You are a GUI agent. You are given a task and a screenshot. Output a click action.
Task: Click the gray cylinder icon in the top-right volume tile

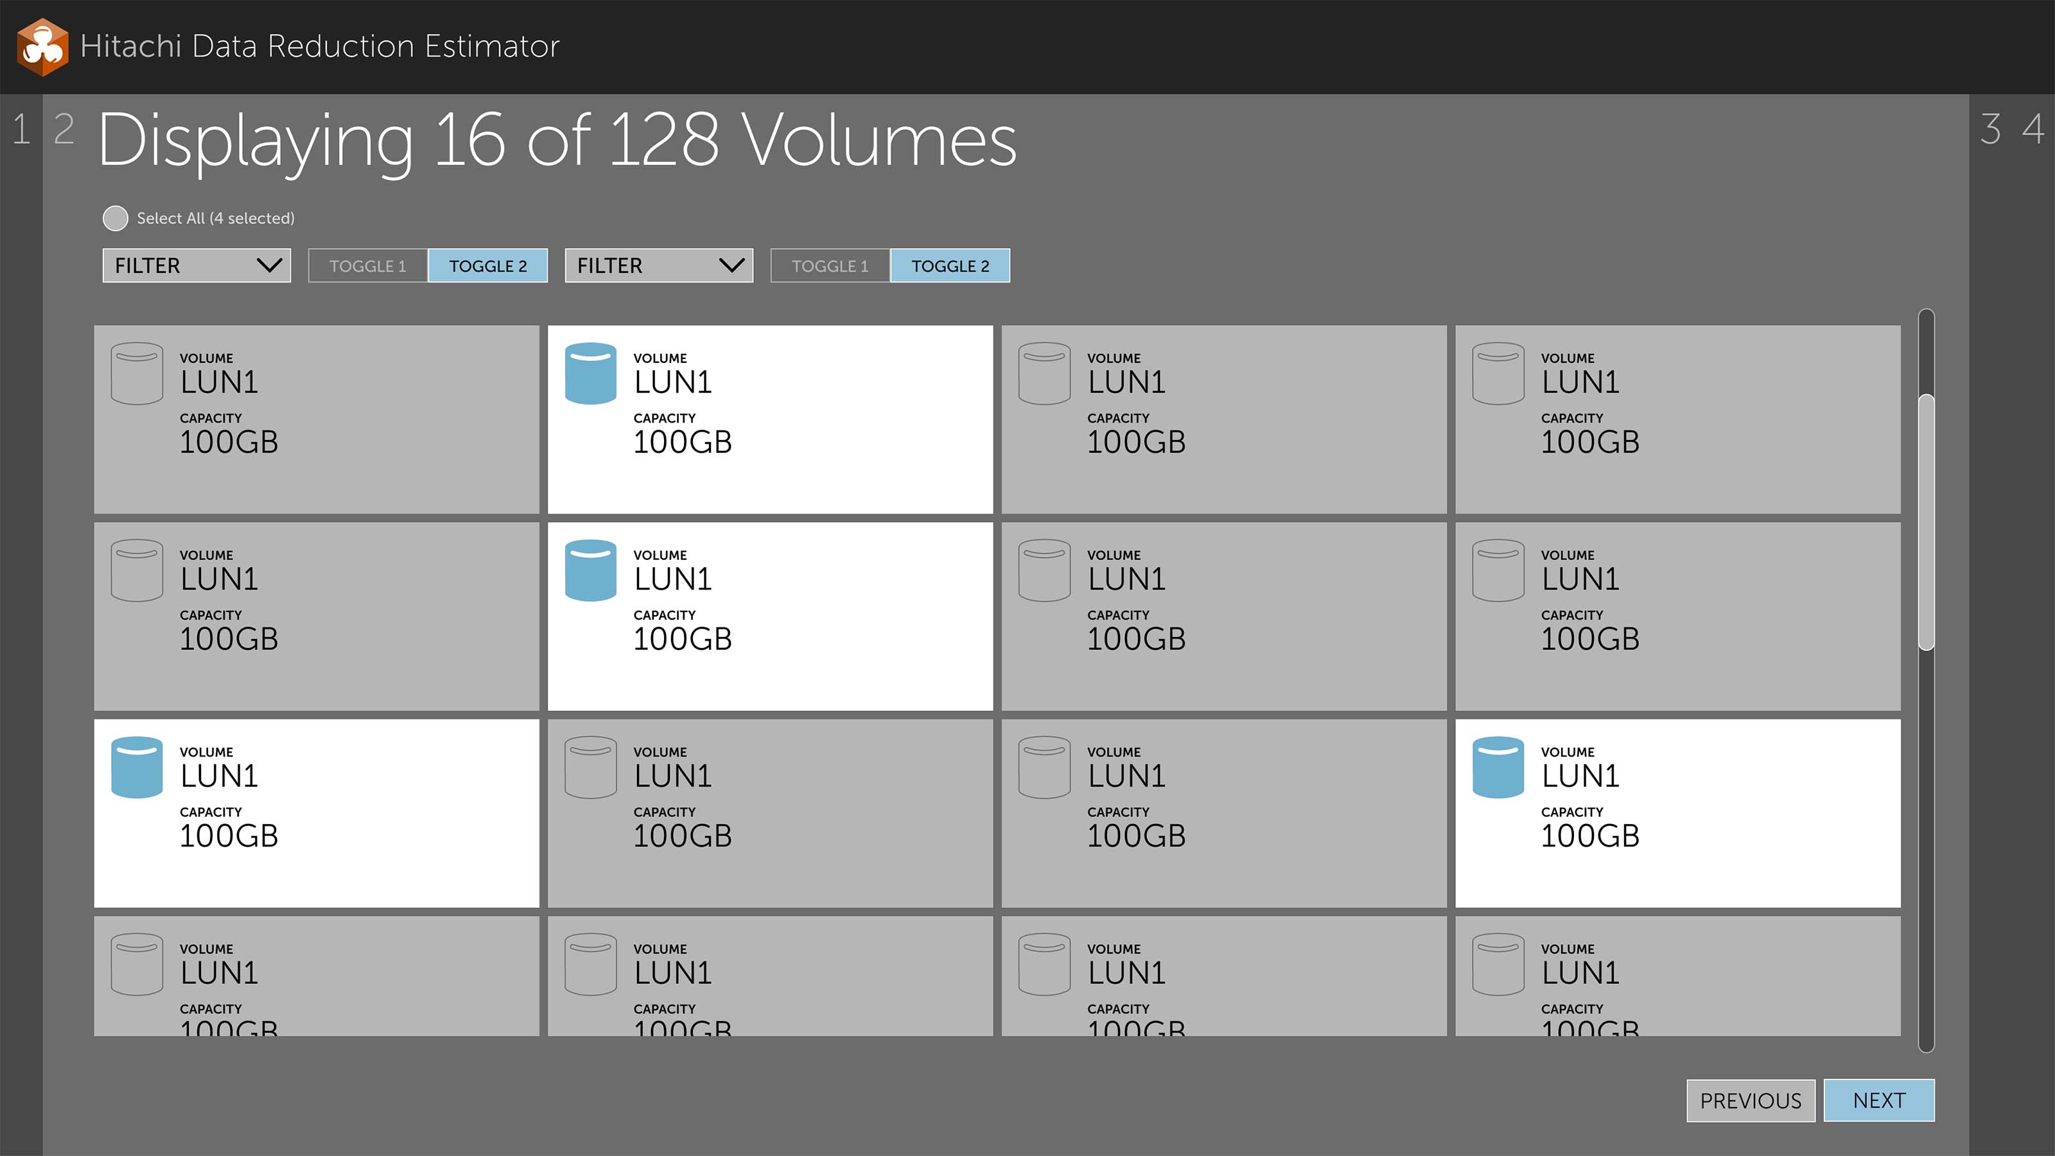[1498, 373]
